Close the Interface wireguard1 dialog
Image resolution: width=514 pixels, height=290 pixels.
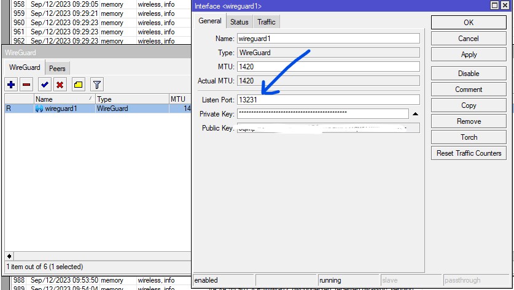pos(505,6)
